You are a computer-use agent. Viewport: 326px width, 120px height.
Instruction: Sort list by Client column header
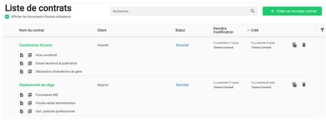coord(102,30)
